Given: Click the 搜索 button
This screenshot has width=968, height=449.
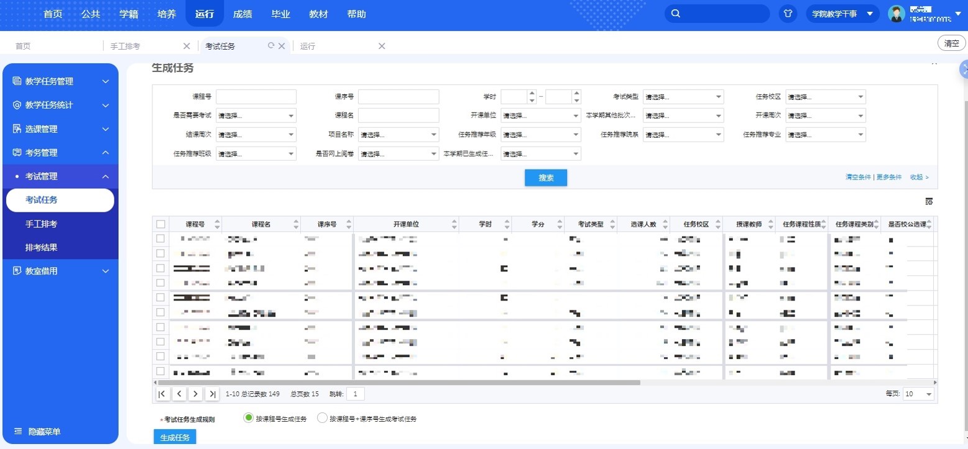Looking at the screenshot, I should 546,178.
